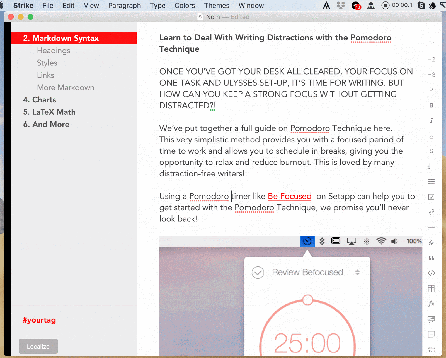446x358 pixels.
Task: Go to the 6. And More section
Action: (x=46, y=124)
